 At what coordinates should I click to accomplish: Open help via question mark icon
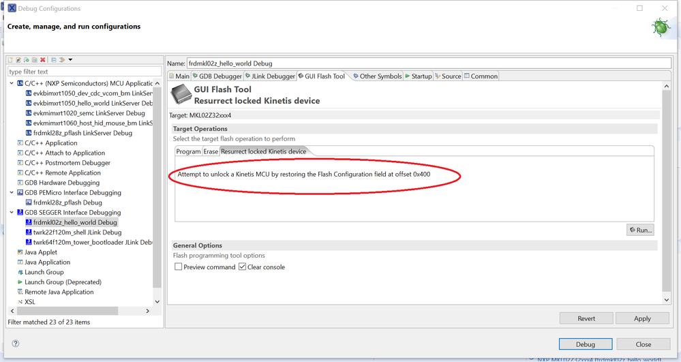point(16,344)
